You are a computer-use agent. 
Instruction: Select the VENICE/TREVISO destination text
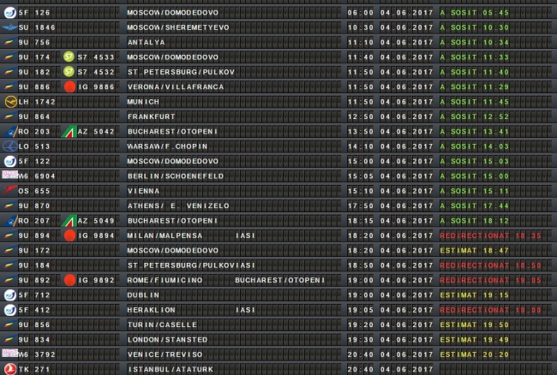[x=165, y=354]
